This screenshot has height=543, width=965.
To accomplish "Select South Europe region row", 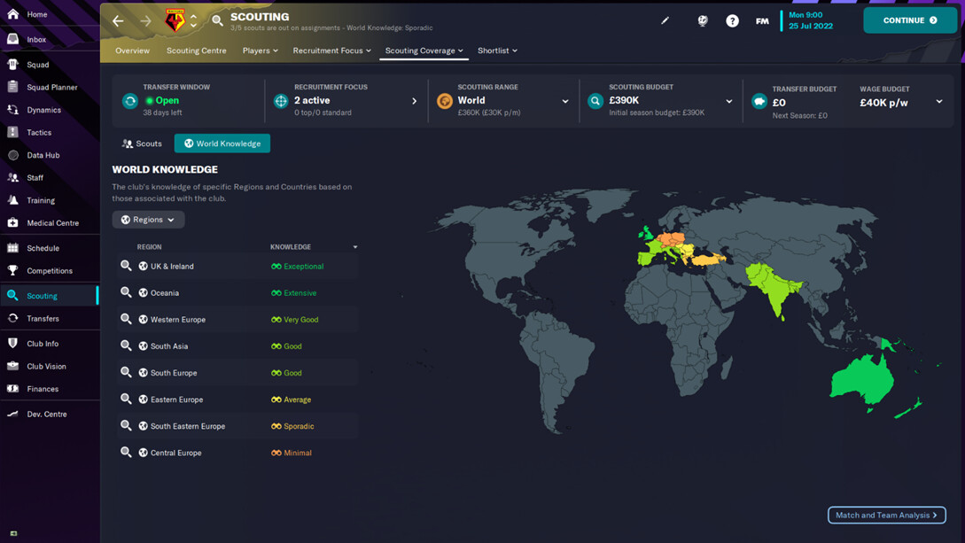I will click(237, 373).
